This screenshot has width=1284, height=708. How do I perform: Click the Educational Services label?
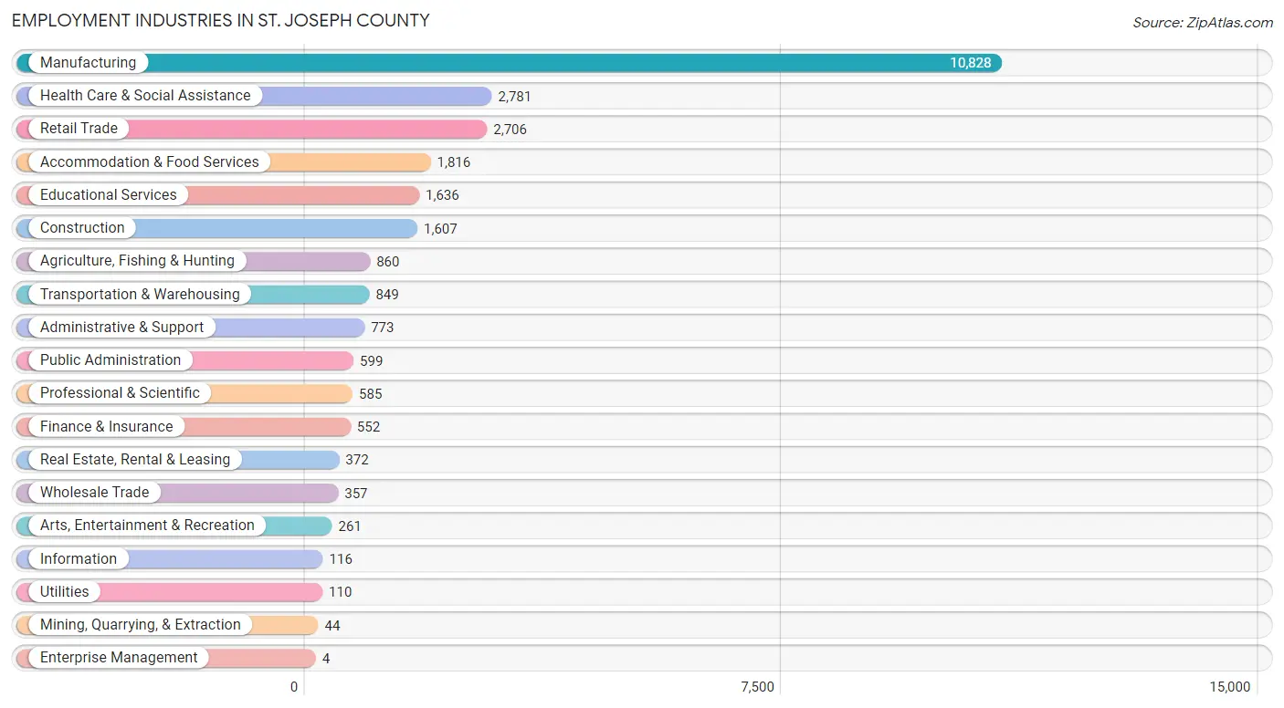click(109, 195)
